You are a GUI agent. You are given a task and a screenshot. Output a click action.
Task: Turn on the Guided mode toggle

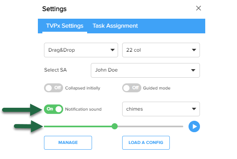(132, 88)
